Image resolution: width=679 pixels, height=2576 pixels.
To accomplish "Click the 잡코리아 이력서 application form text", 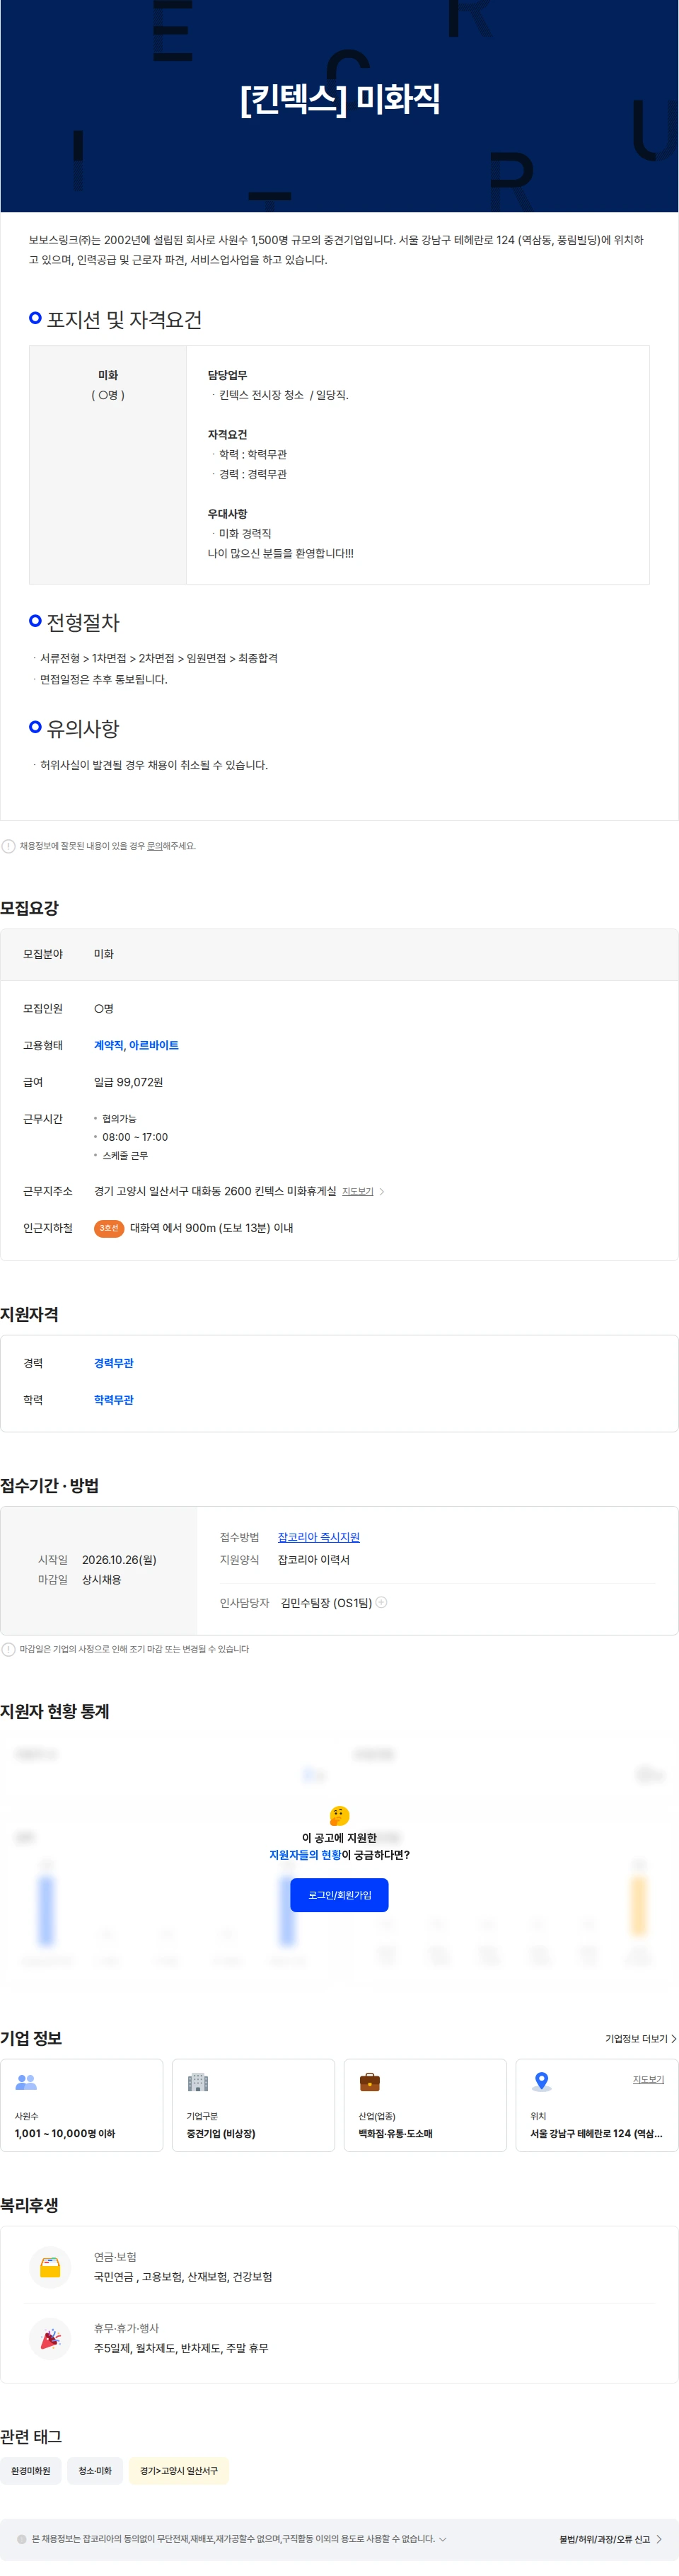I will click(314, 1559).
